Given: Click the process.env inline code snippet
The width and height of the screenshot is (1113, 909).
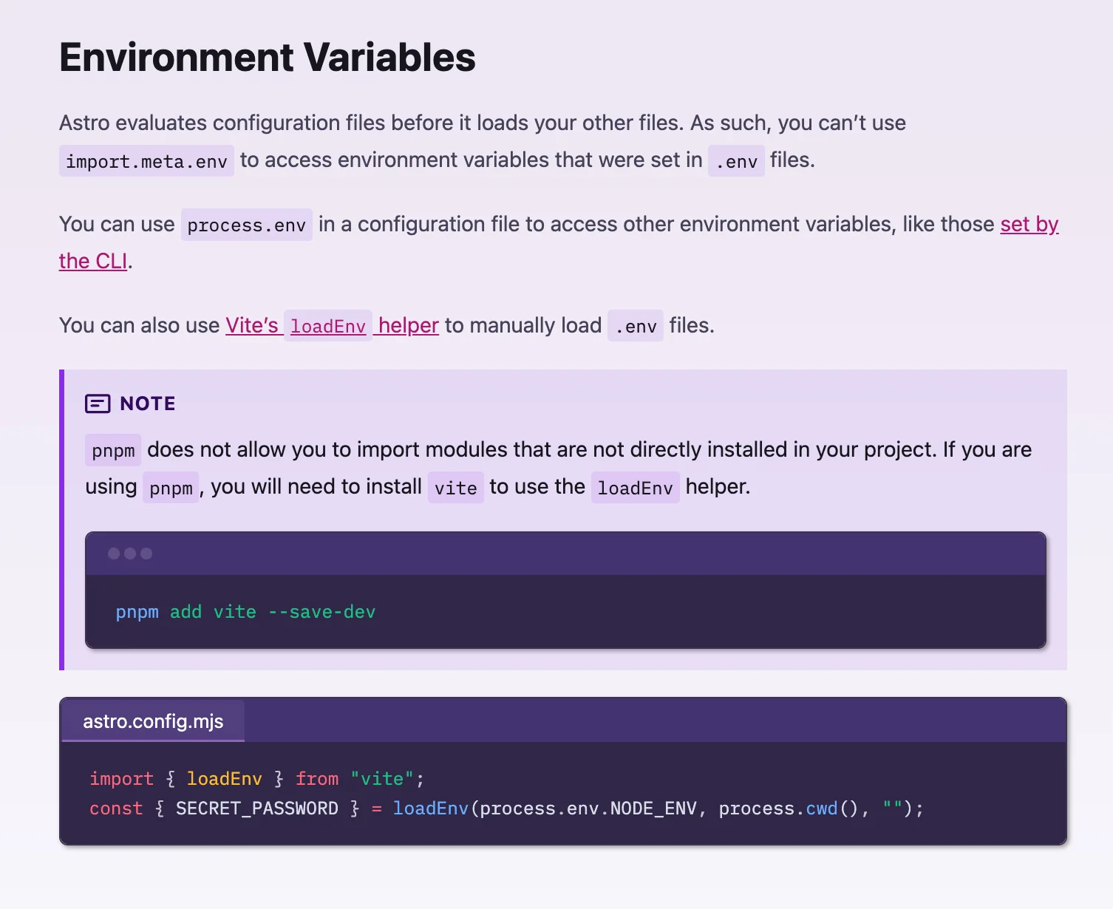Looking at the screenshot, I should [246, 225].
